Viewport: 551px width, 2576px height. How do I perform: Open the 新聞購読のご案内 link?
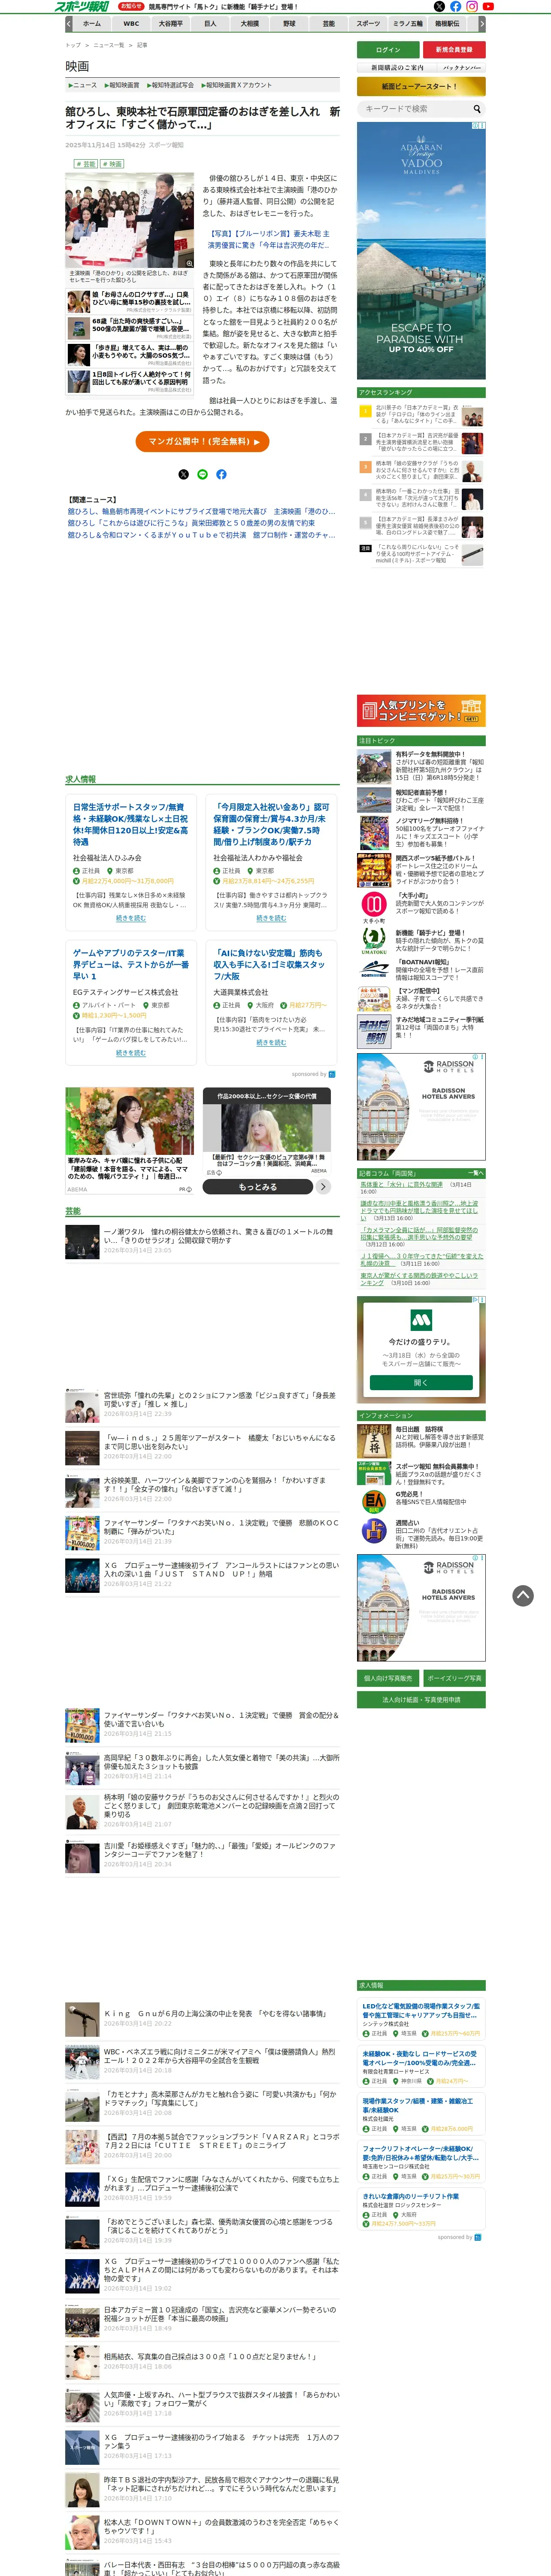[x=397, y=68]
